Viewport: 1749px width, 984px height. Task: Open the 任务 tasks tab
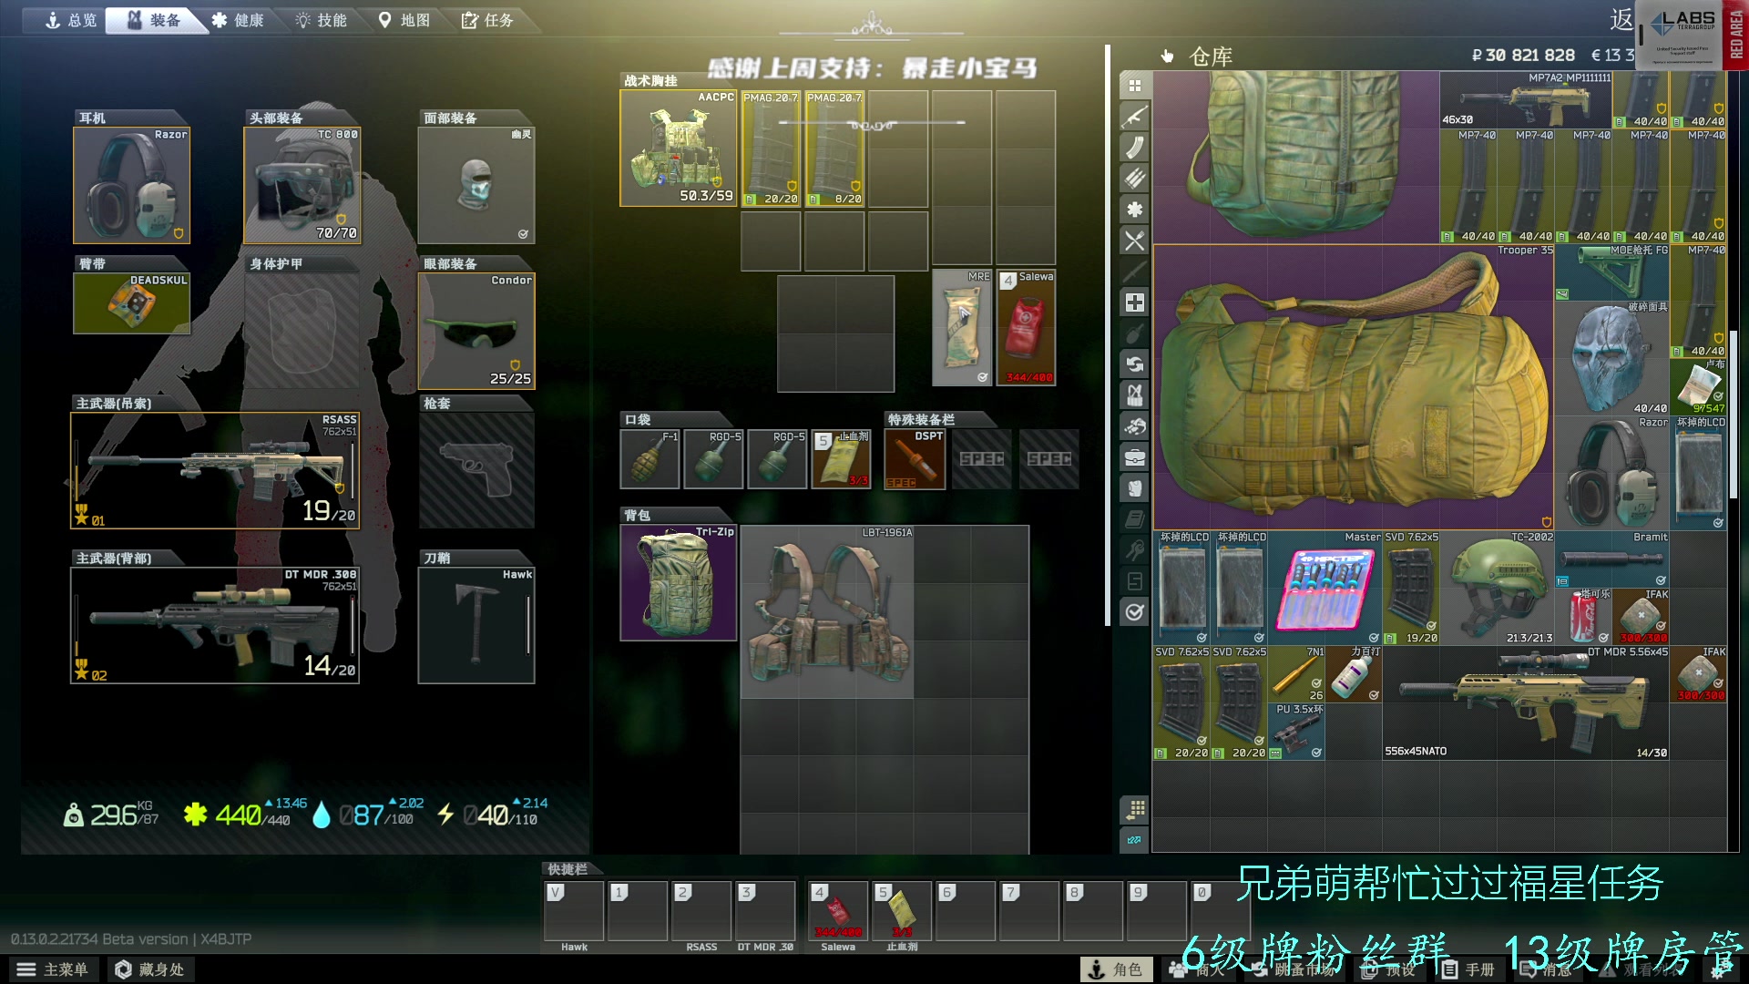click(x=488, y=20)
